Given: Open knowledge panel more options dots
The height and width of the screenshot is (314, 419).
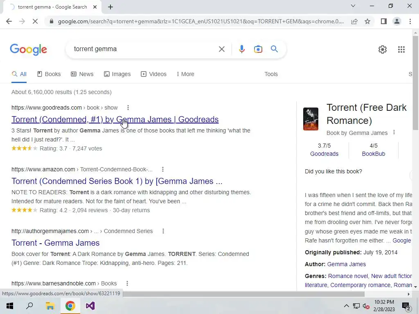Looking at the screenshot, I should (x=394, y=132).
